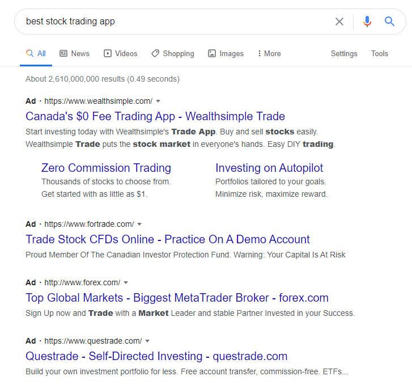Open Questrade Self-Directed Investing link

[156, 357]
